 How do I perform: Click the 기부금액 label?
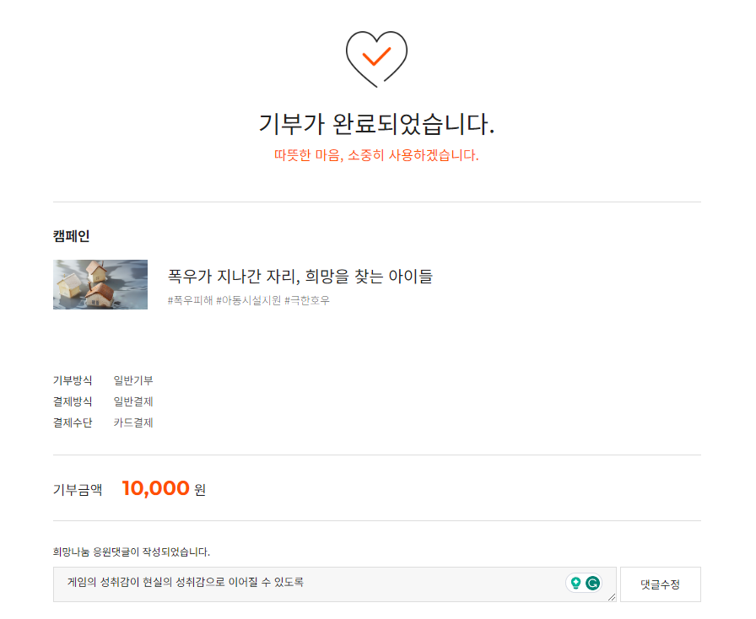pos(78,489)
